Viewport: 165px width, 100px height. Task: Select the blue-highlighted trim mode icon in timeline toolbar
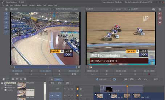[x=114, y=79]
